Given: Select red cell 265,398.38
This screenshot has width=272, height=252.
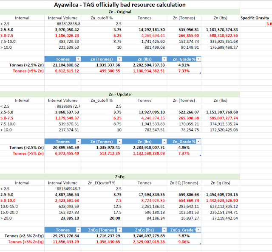Looking at the screenshot, I should [184, 118].
